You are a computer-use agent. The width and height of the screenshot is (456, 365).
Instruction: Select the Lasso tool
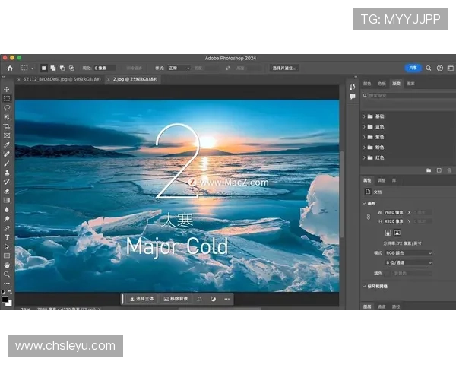[x=7, y=107]
